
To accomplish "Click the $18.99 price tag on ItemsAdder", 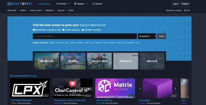I will click(173, 96).
